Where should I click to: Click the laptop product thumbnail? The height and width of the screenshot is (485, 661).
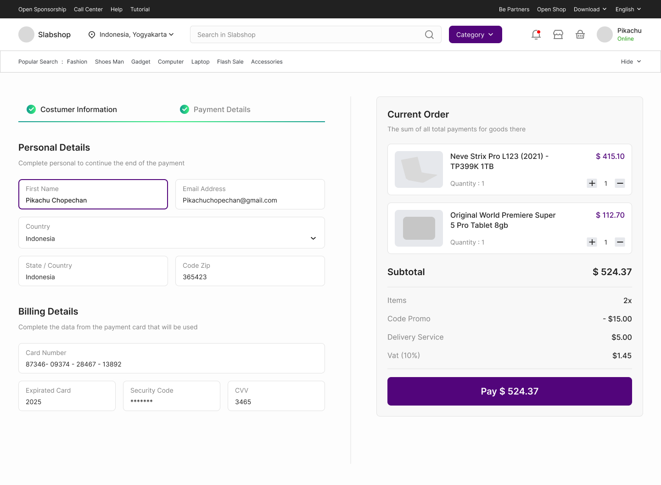(x=419, y=169)
